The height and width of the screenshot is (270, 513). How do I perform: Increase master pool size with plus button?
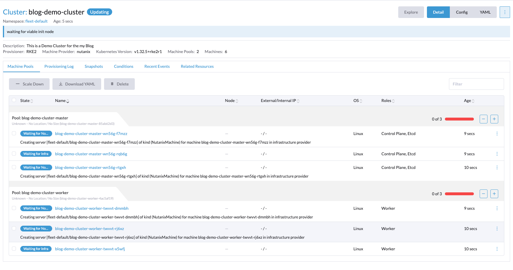pyautogui.click(x=494, y=119)
